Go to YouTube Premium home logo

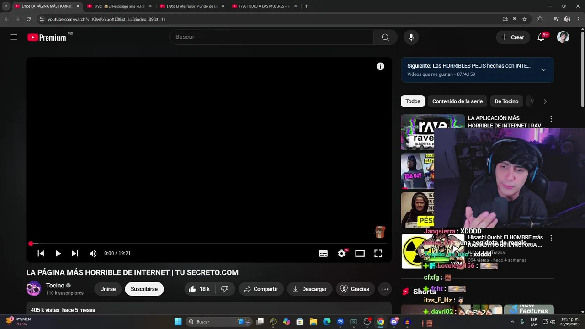(x=47, y=37)
